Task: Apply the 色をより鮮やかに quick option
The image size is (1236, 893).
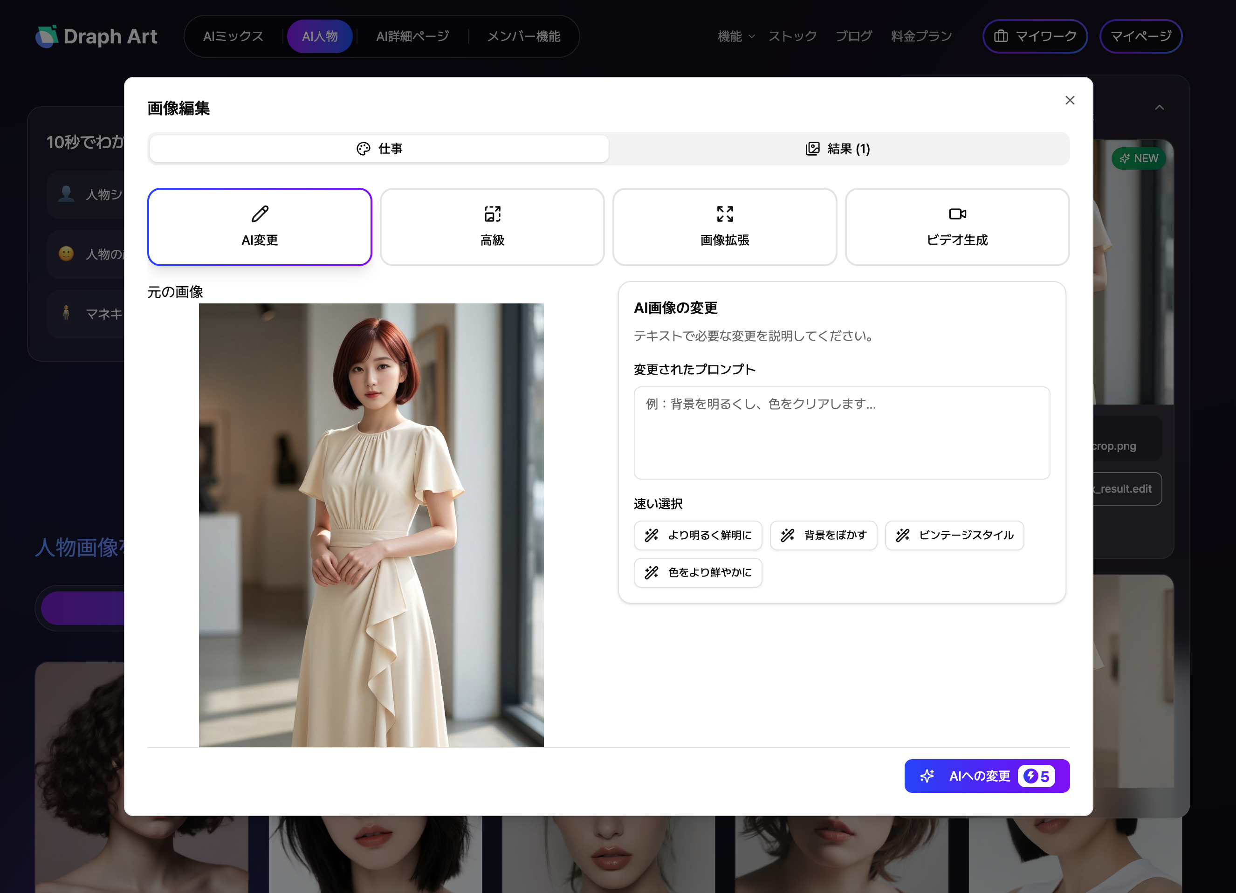Action: 698,573
